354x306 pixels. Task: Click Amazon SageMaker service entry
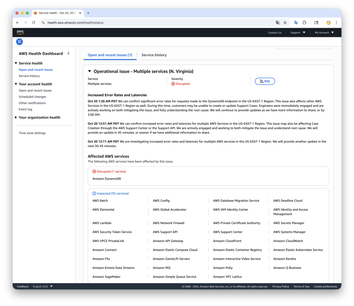click(106, 277)
